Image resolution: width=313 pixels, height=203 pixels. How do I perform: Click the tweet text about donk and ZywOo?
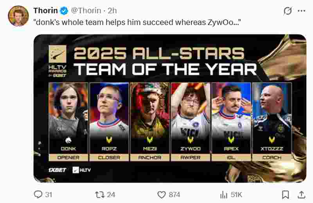[x=137, y=23]
